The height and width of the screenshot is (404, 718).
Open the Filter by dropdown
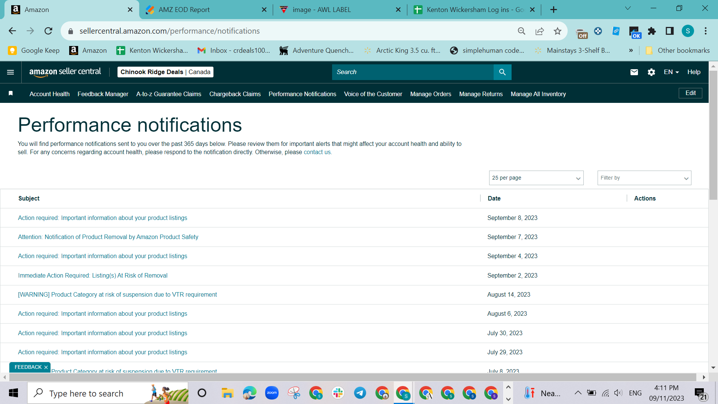pos(644,178)
